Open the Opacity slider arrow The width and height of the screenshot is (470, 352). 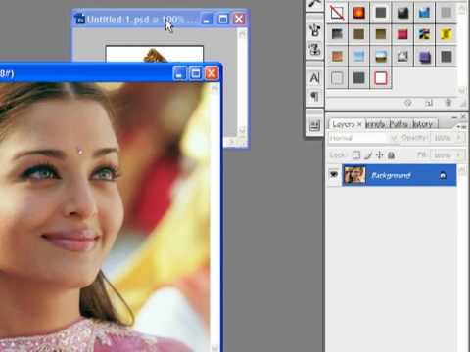(458, 138)
